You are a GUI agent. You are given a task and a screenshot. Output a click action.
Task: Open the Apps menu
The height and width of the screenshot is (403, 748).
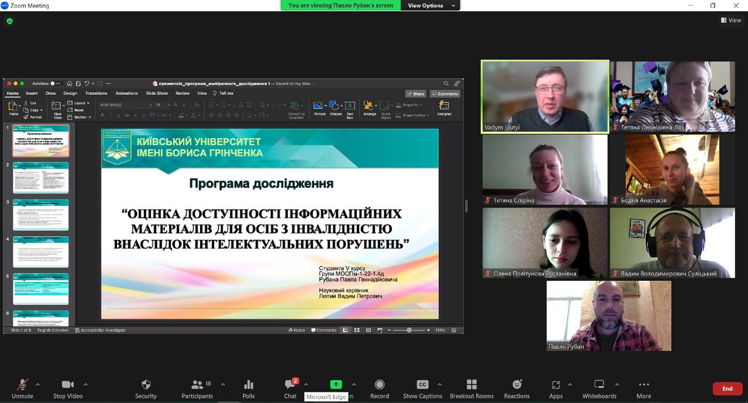pos(556,388)
